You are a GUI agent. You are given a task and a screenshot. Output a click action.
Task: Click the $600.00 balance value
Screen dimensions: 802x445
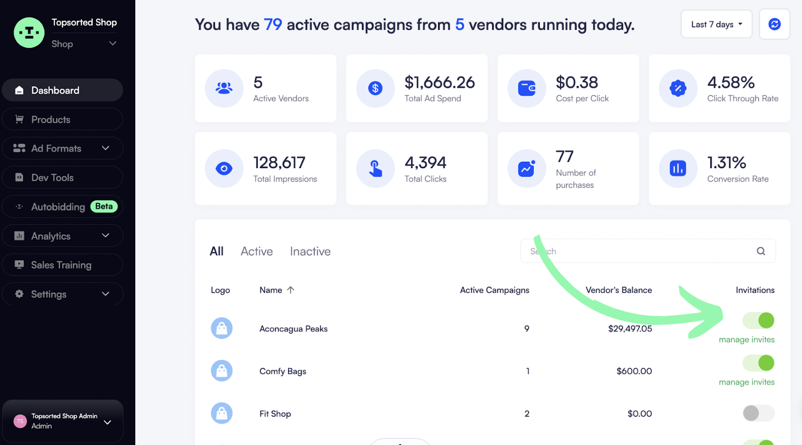point(634,371)
